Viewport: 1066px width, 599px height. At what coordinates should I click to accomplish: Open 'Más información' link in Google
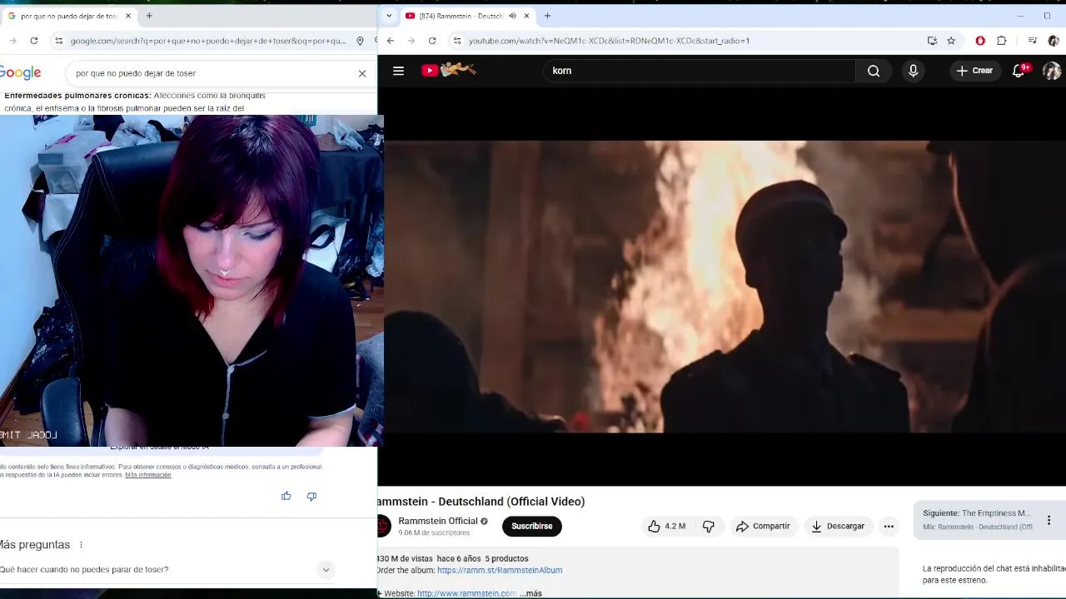(148, 475)
